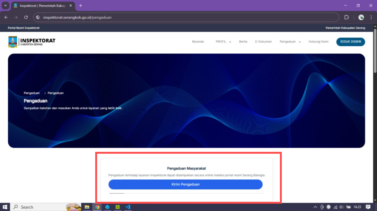Open the E-Dokumen menu item
This screenshot has width=377, height=211.
pyautogui.click(x=263, y=42)
